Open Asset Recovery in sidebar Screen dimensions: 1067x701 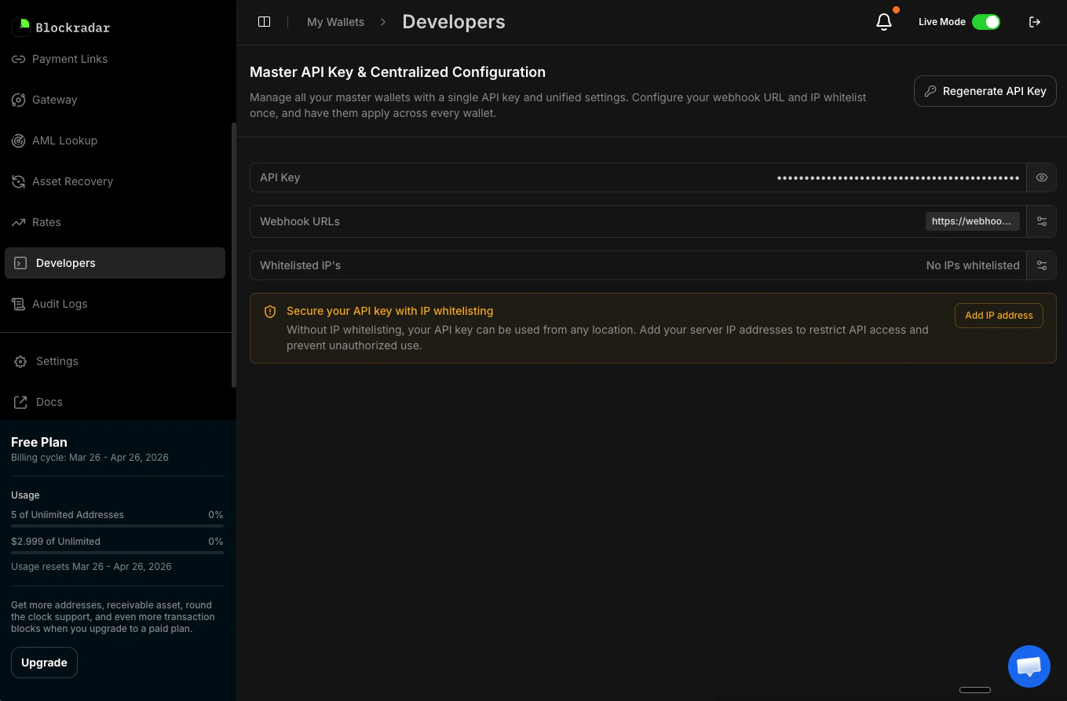click(73, 181)
